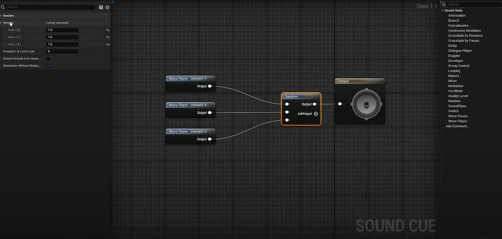Choose Crossfade by Distance from palette
The image size is (502, 239).
465,35
